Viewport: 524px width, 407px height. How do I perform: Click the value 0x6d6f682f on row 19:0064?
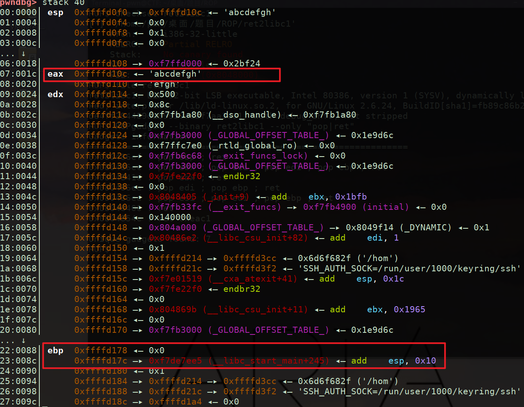pyautogui.click(x=324, y=259)
